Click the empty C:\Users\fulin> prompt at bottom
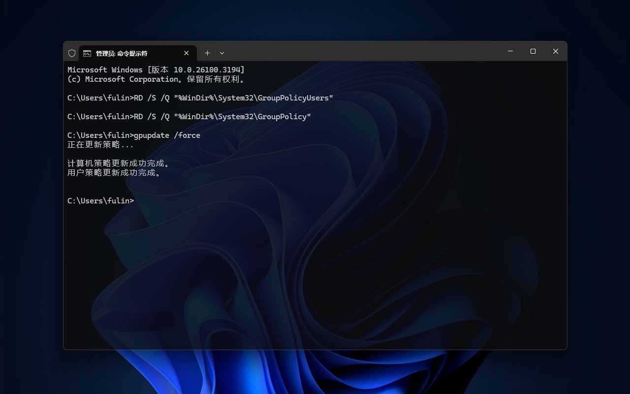The image size is (630, 394). 100,201
